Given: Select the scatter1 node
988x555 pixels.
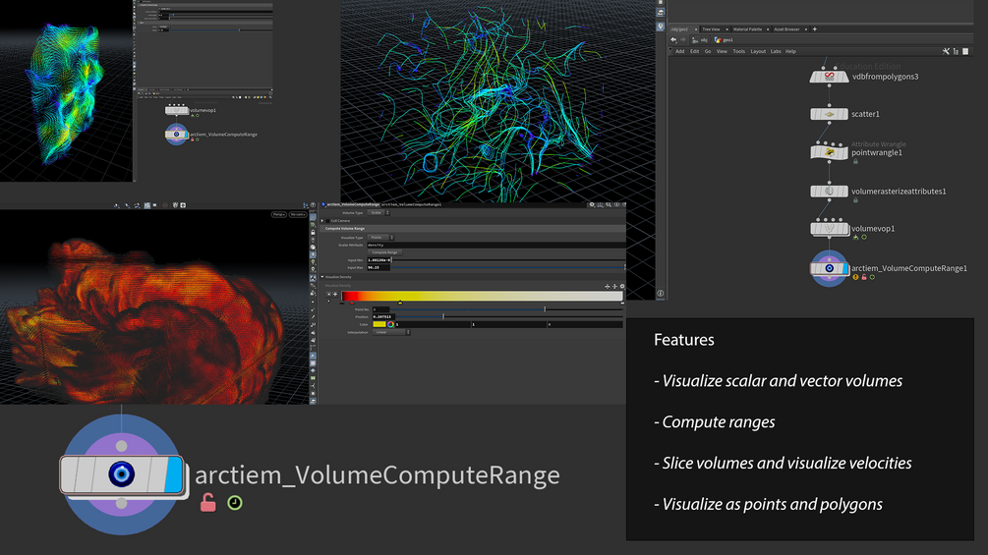Looking at the screenshot, I should pyautogui.click(x=829, y=114).
